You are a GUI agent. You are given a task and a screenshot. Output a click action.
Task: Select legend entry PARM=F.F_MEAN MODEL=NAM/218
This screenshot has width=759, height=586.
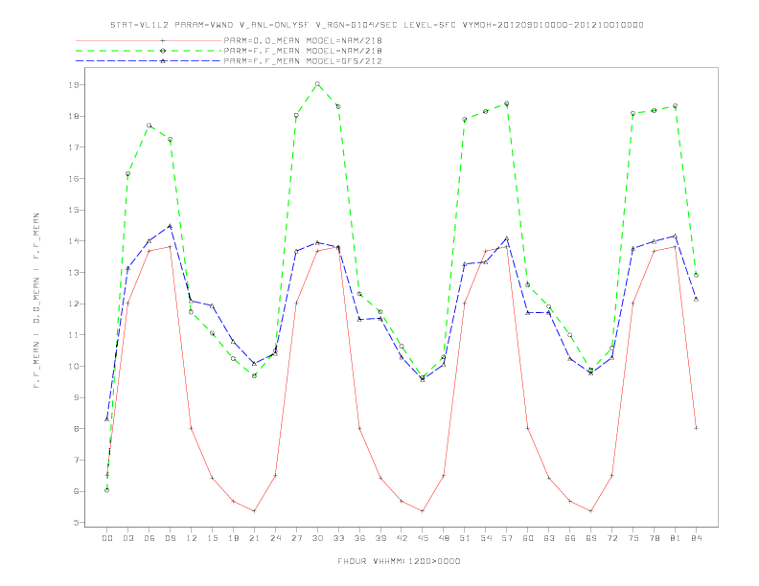(x=303, y=51)
